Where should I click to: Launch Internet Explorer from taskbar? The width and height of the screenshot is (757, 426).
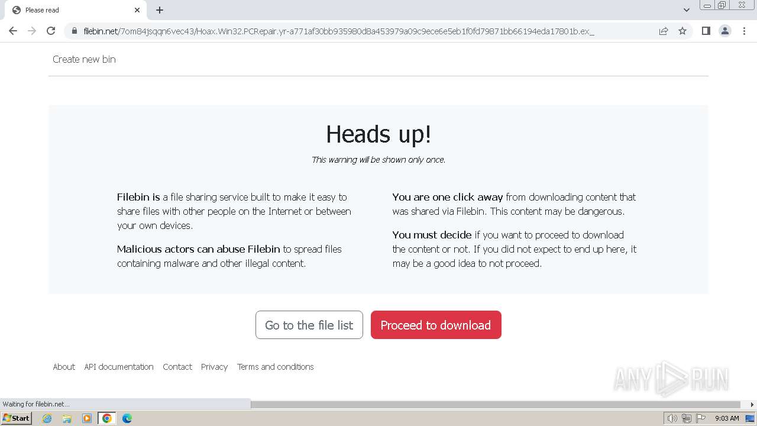tap(47, 418)
